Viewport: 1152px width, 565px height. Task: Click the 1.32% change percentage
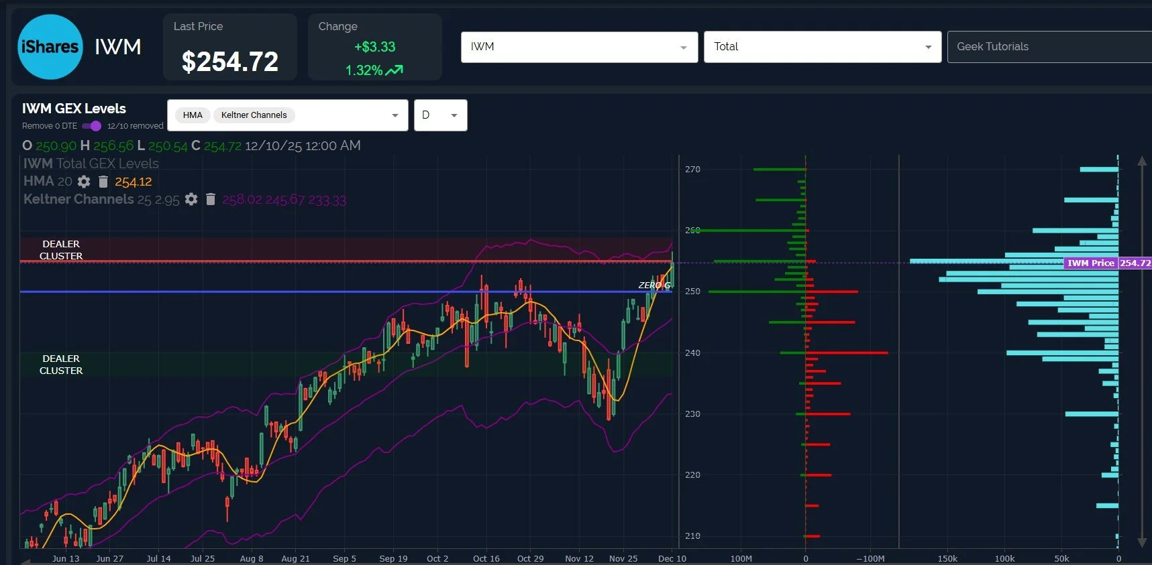[364, 70]
